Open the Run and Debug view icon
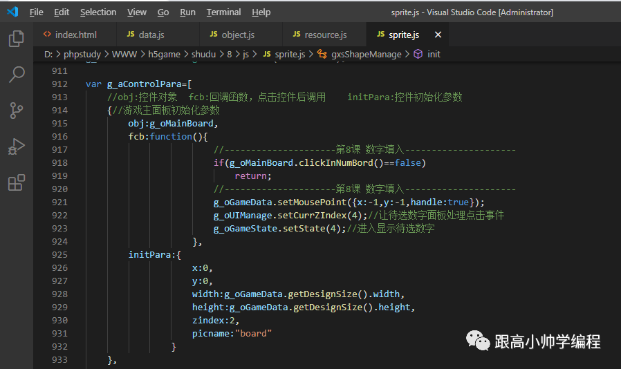The width and height of the screenshot is (621, 369). pyautogui.click(x=16, y=146)
